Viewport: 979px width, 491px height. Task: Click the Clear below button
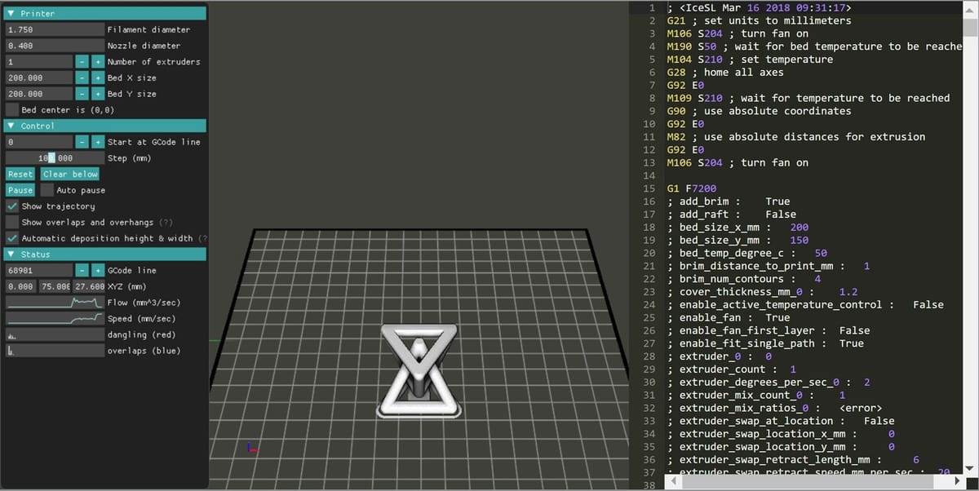70,175
